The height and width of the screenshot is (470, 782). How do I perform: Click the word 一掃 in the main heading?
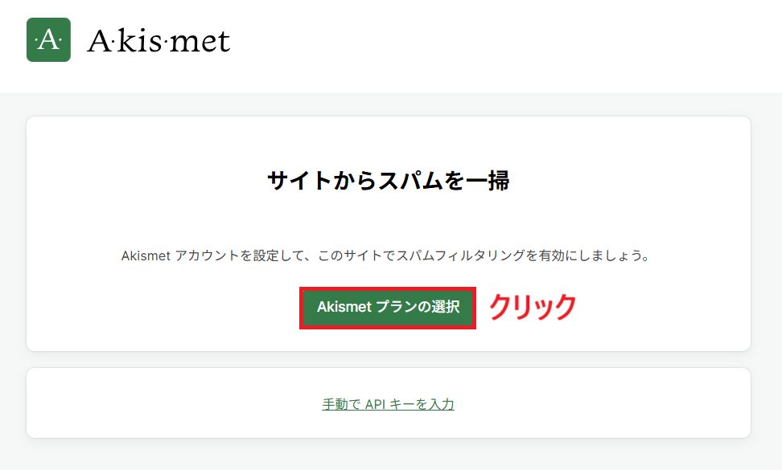click(488, 181)
